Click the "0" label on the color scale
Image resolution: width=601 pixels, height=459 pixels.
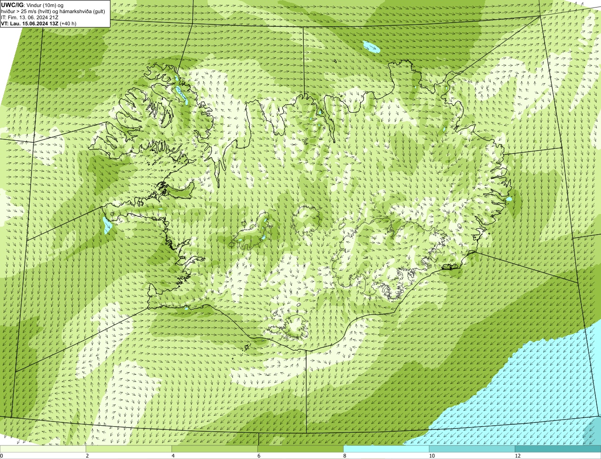[x=1, y=456]
